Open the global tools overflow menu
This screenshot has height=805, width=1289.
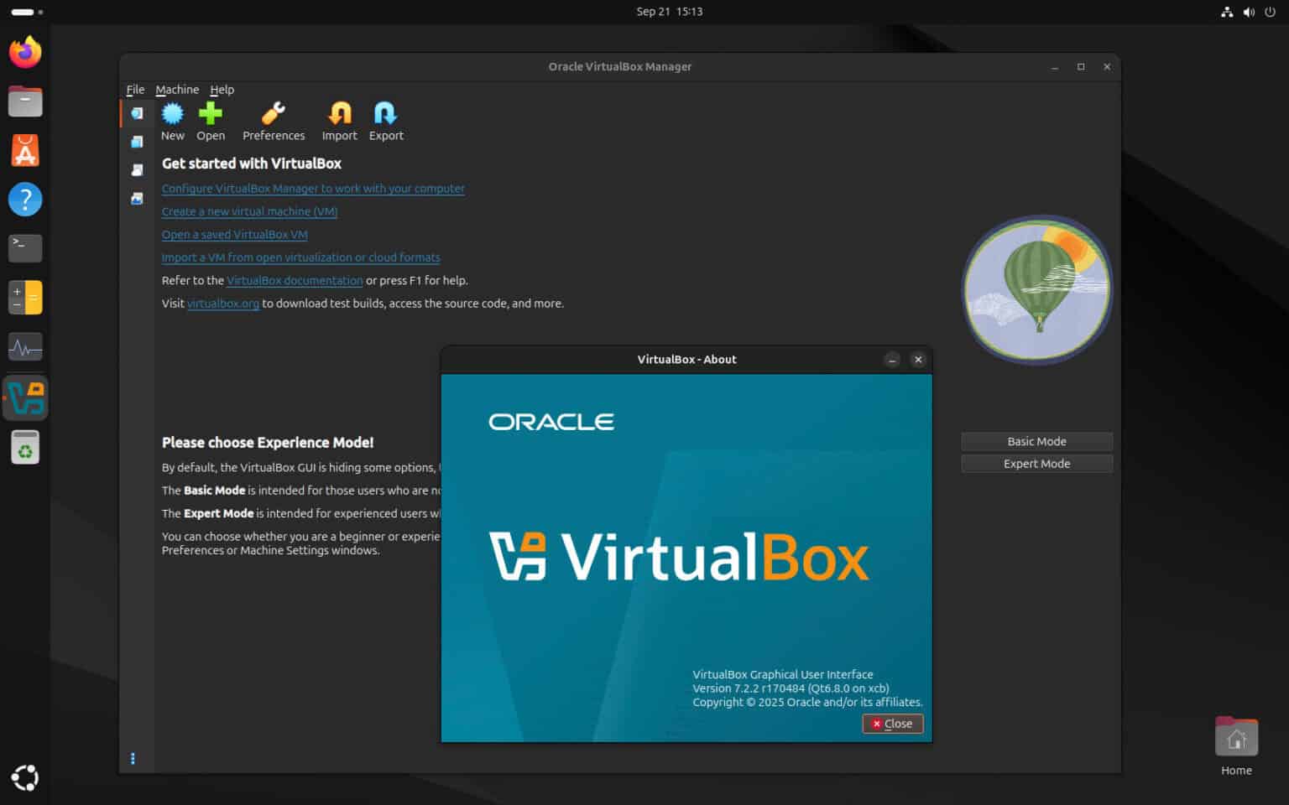click(x=133, y=758)
